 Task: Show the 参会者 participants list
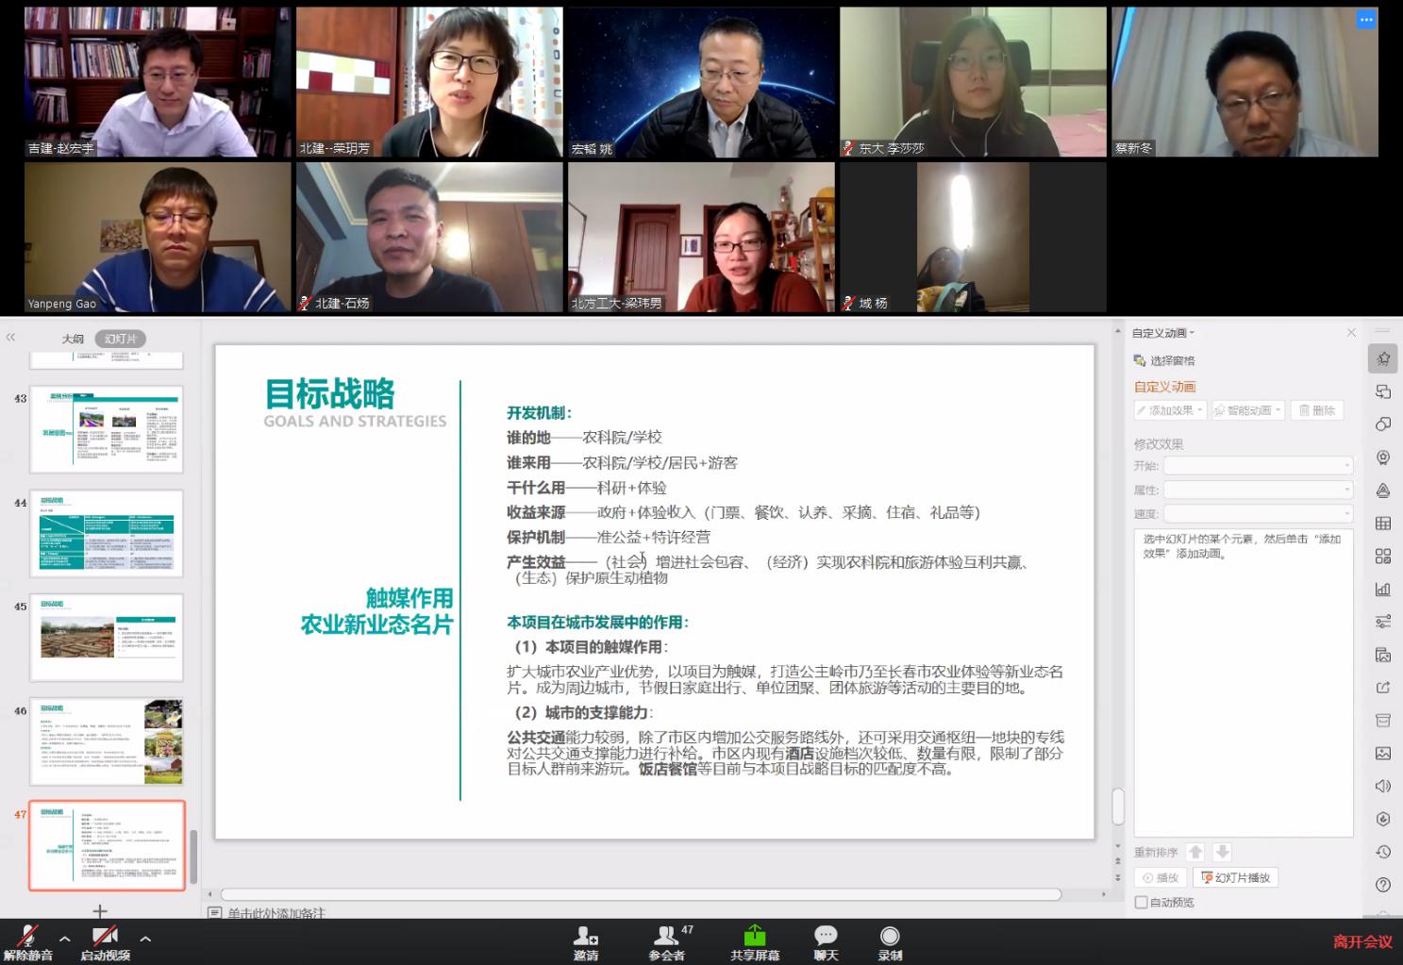tap(667, 941)
